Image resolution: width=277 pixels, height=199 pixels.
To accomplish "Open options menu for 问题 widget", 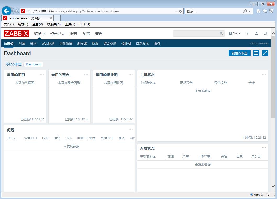I will pyautogui.click(x=130, y=129).
